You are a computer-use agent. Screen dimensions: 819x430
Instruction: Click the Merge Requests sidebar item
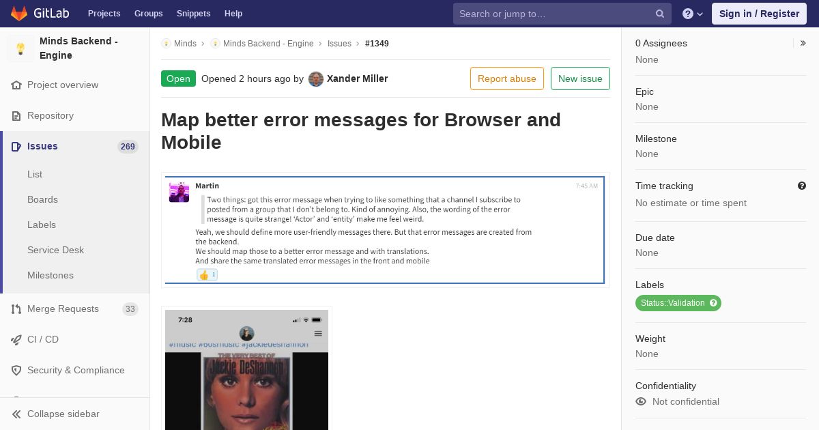[75, 309]
